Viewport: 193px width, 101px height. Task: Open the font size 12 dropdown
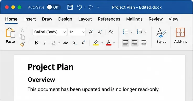[77, 32]
